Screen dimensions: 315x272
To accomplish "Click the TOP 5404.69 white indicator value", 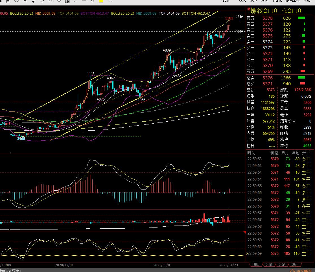I will point(169,14).
